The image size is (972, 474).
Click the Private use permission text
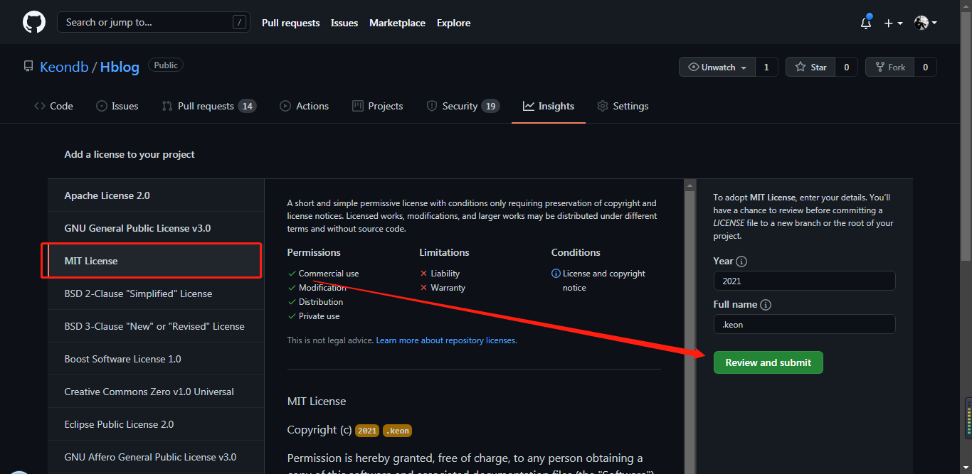click(319, 316)
